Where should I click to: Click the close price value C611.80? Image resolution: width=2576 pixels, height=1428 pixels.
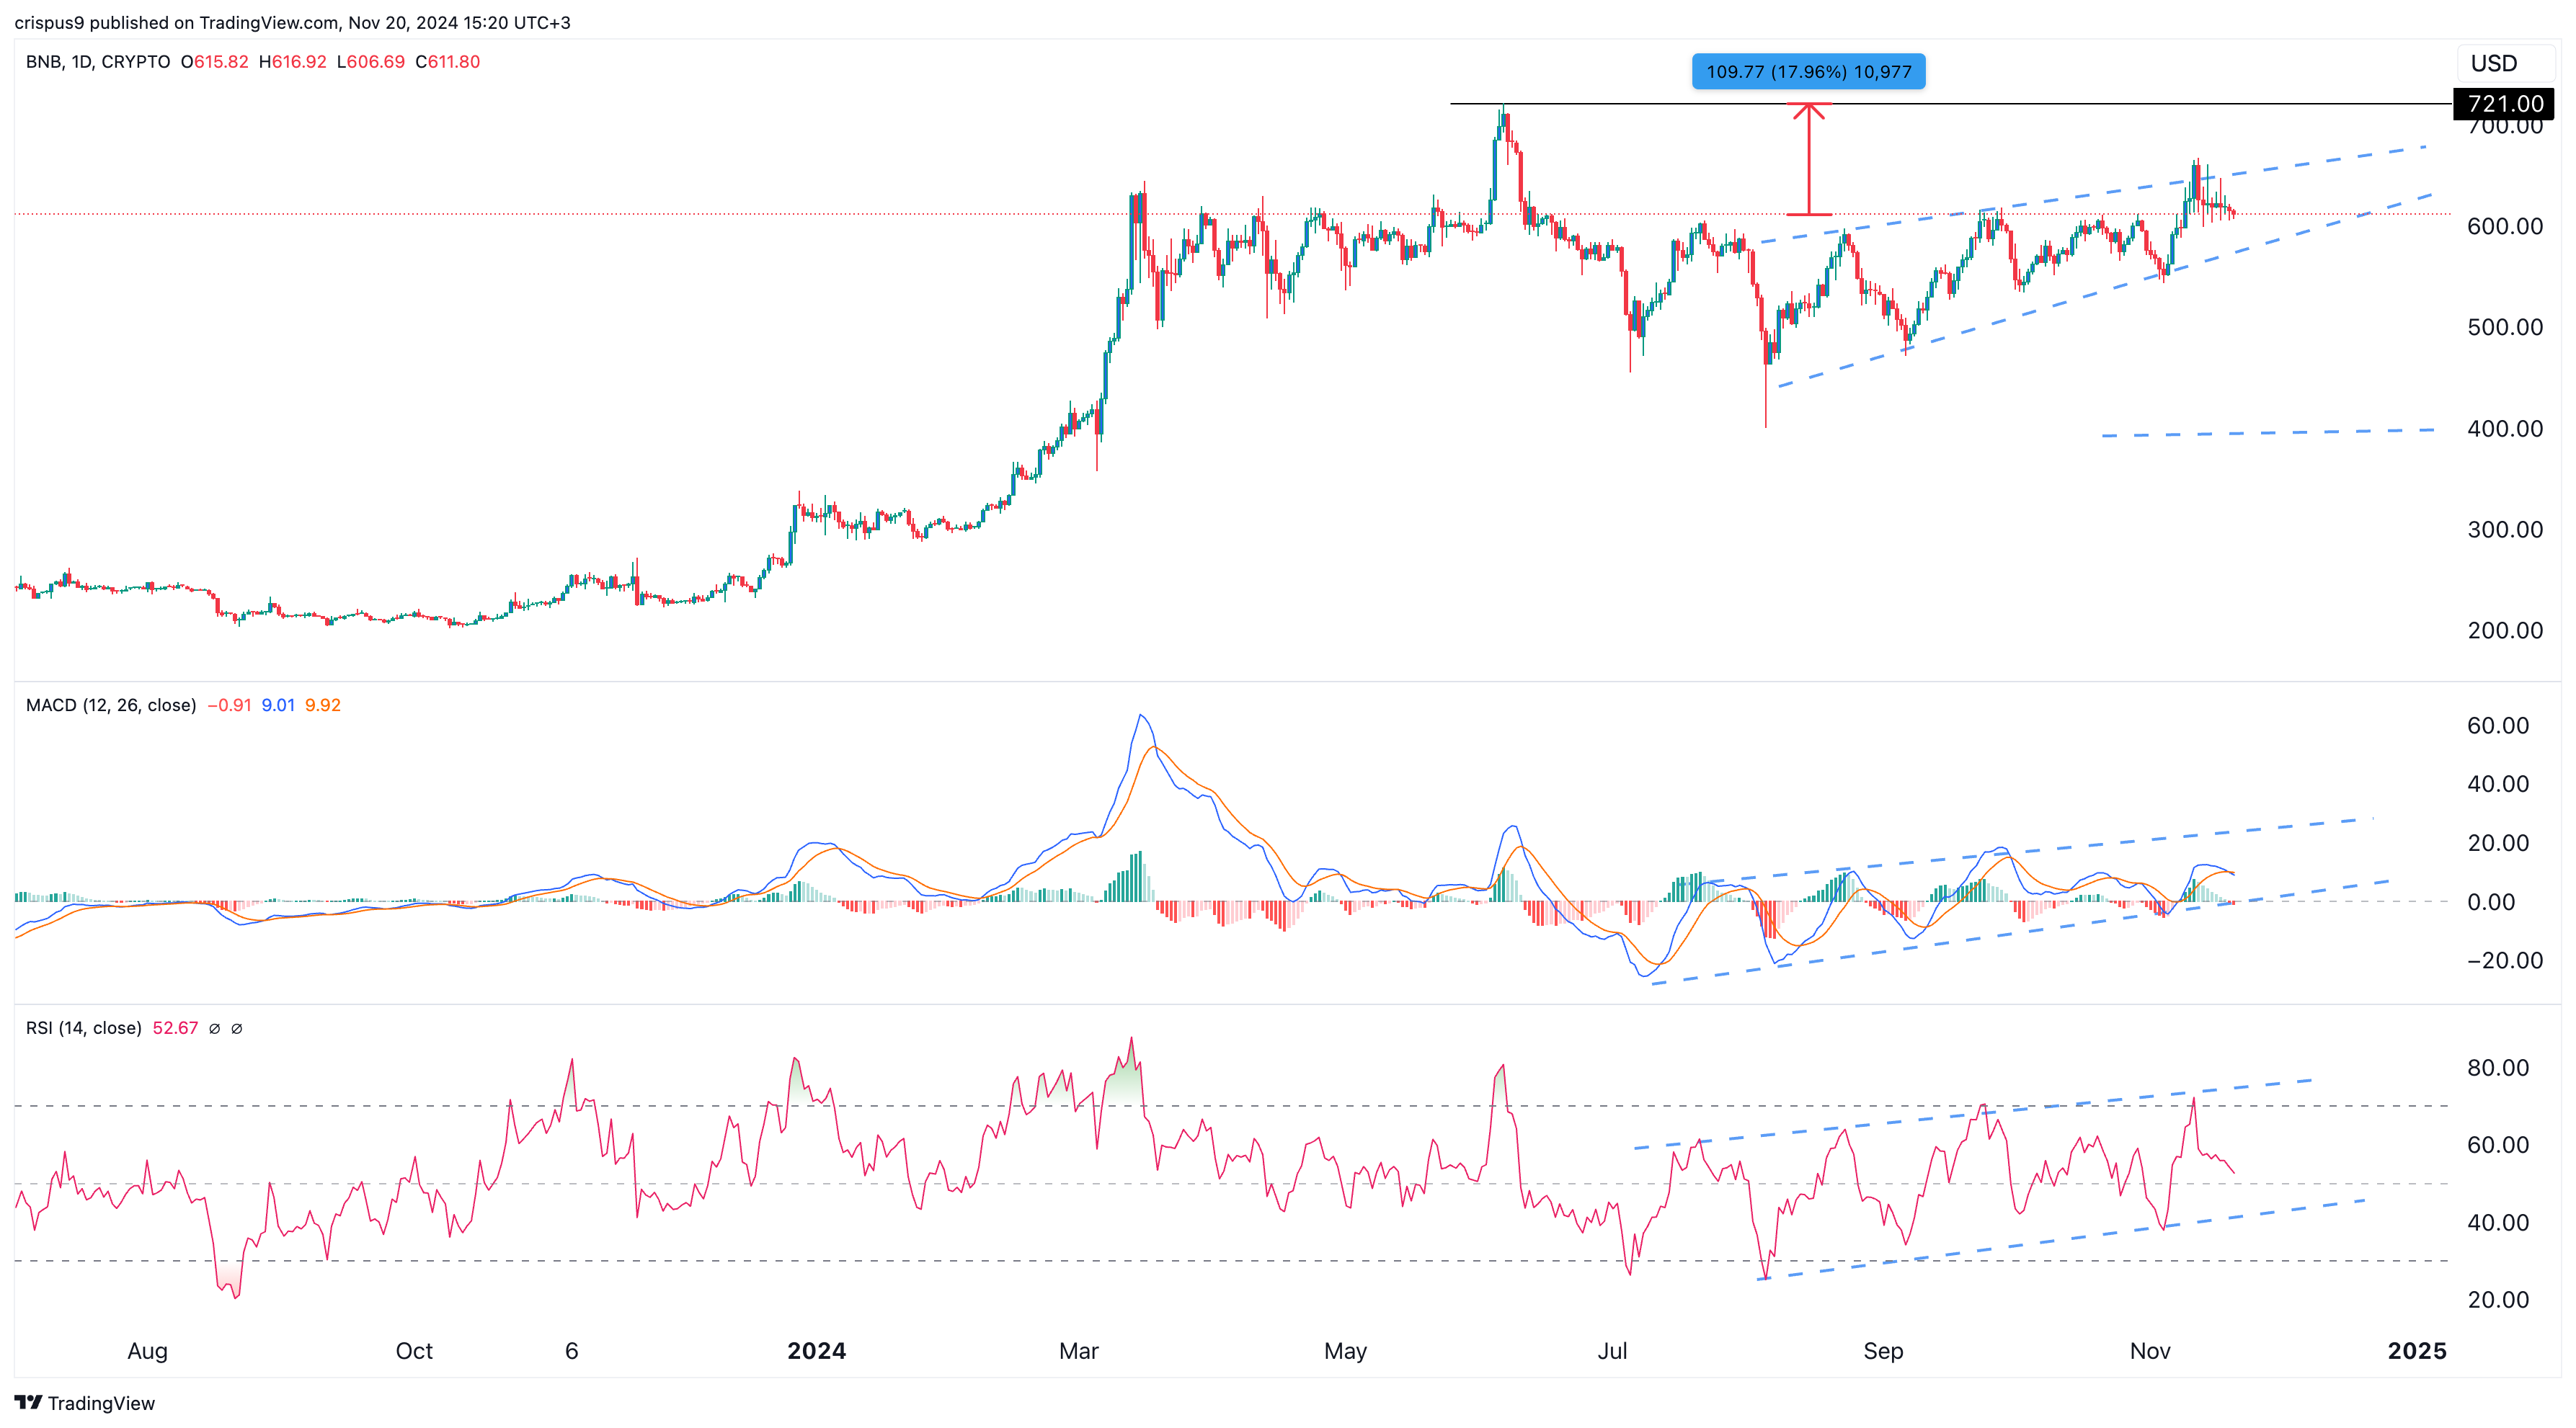point(447,62)
